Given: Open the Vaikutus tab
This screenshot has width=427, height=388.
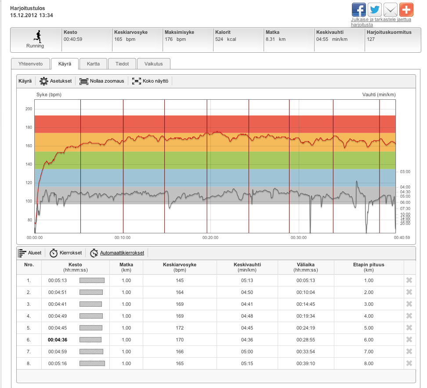Looking at the screenshot, I should (154, 64).
